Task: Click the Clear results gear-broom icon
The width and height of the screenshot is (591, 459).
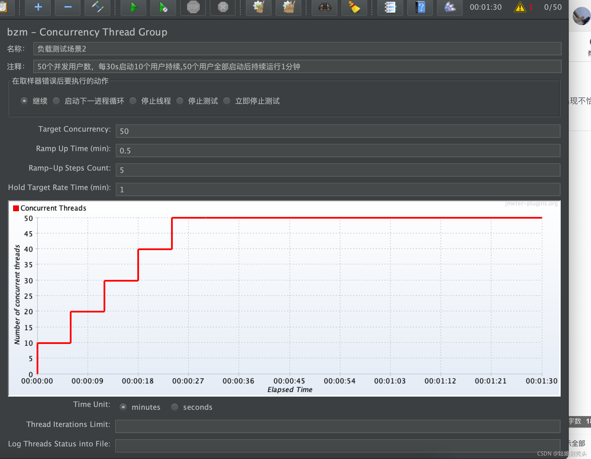Action: pos(259,7)
